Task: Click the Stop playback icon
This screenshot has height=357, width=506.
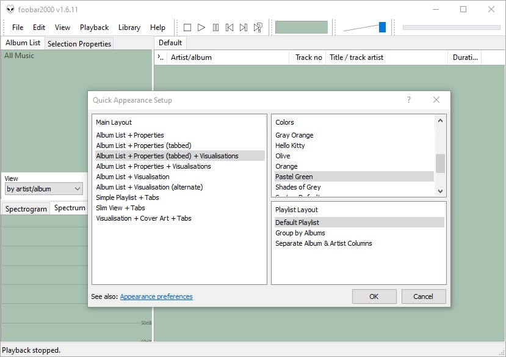Action: 187,28
